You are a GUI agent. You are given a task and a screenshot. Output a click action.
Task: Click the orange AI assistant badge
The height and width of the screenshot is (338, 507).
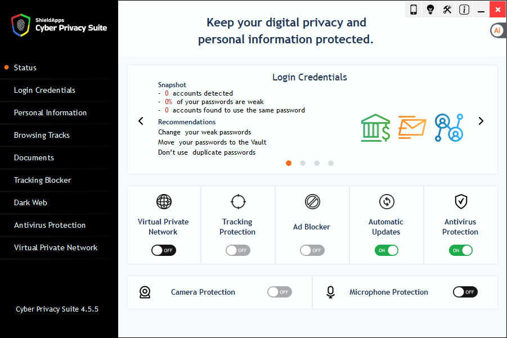click(497, 31)
